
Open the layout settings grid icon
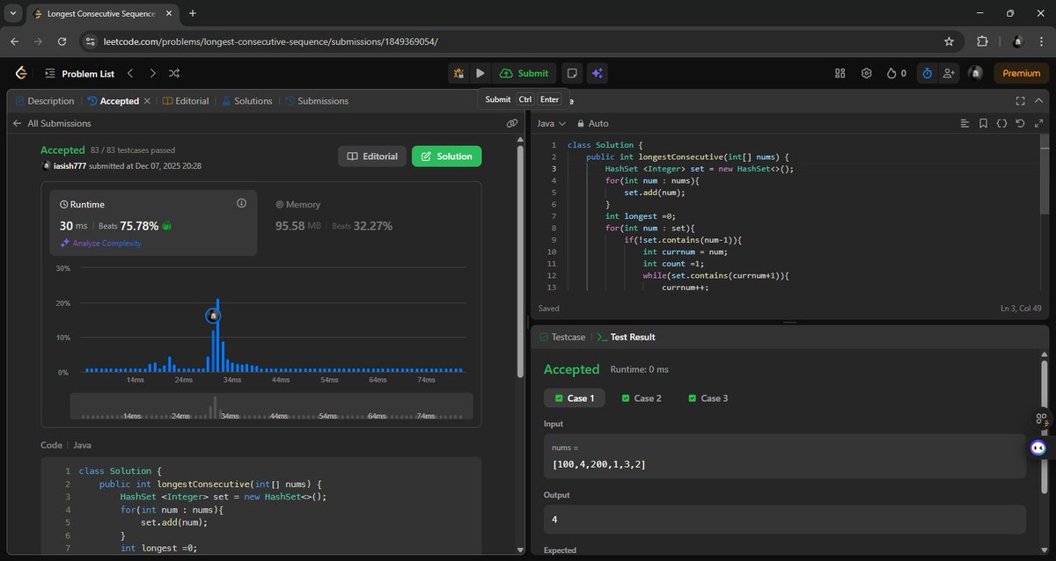coord(840,73)
